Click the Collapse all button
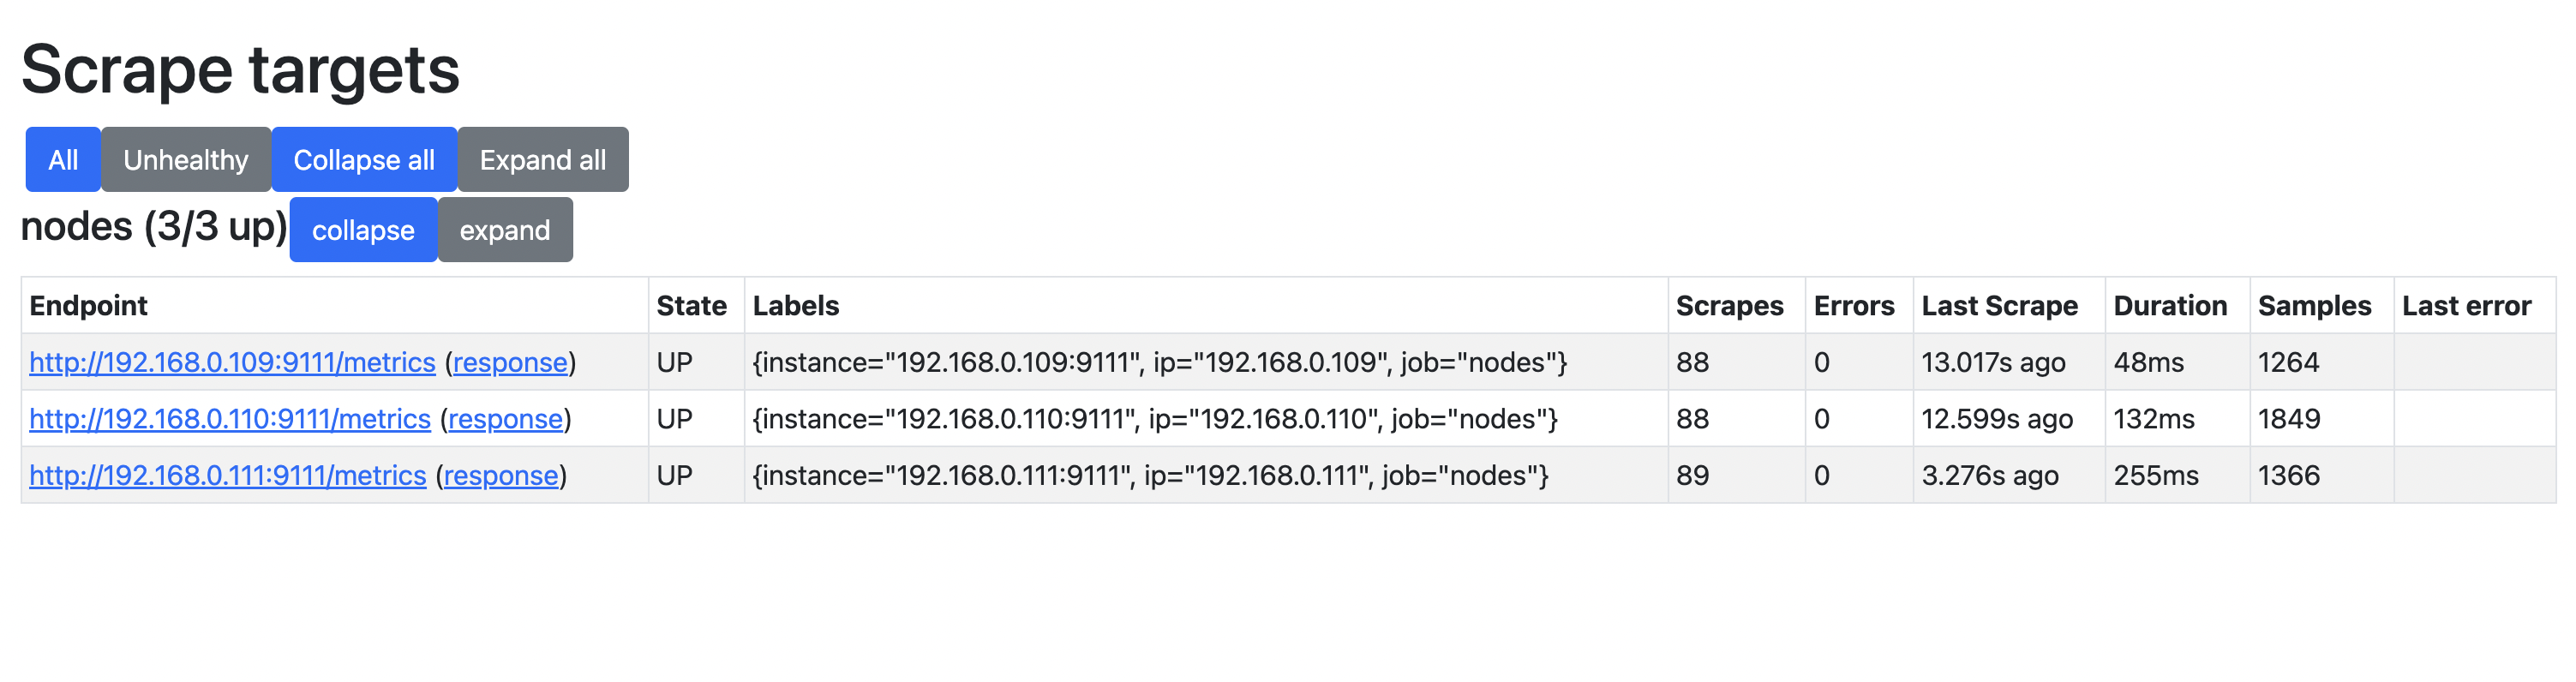Screen dimensions: 2576x682 pos(364,159)
